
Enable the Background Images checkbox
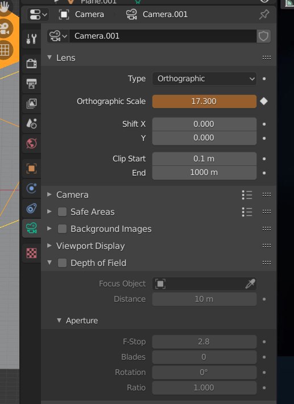click(x=62, y=229)
